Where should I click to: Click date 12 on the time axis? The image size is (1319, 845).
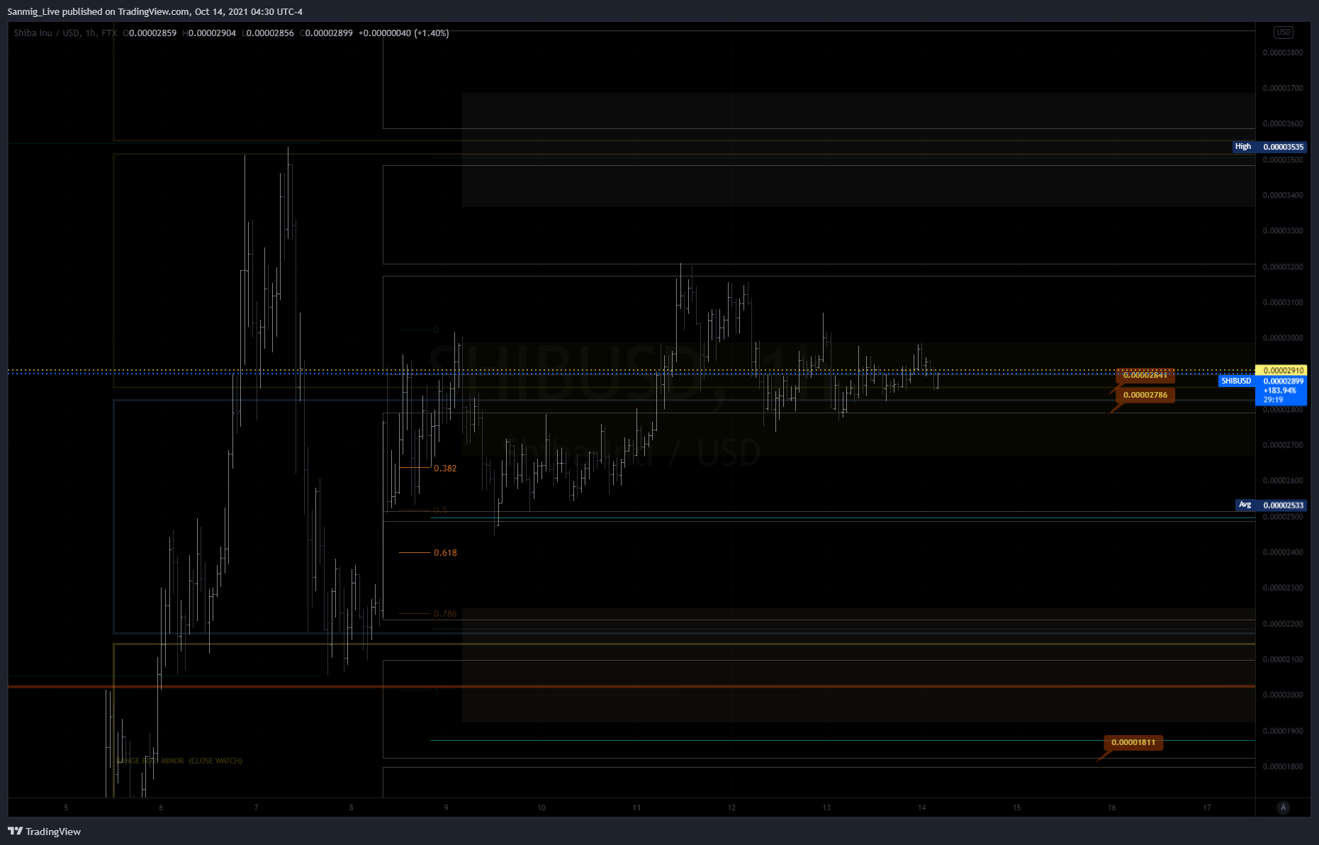(x=731, y=807)
